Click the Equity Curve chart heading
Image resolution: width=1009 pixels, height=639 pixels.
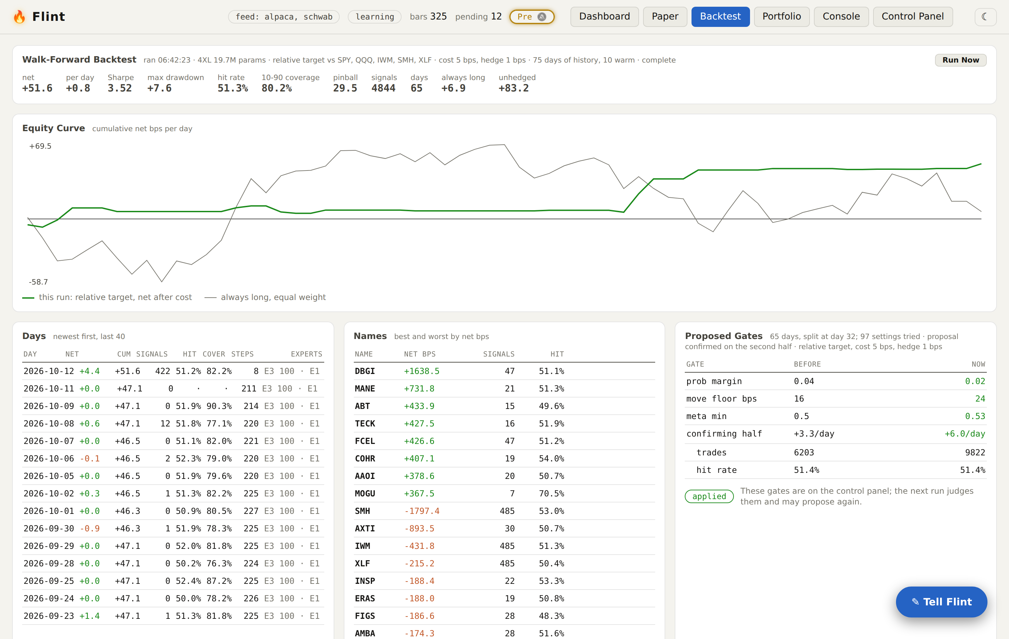(53, 128)
